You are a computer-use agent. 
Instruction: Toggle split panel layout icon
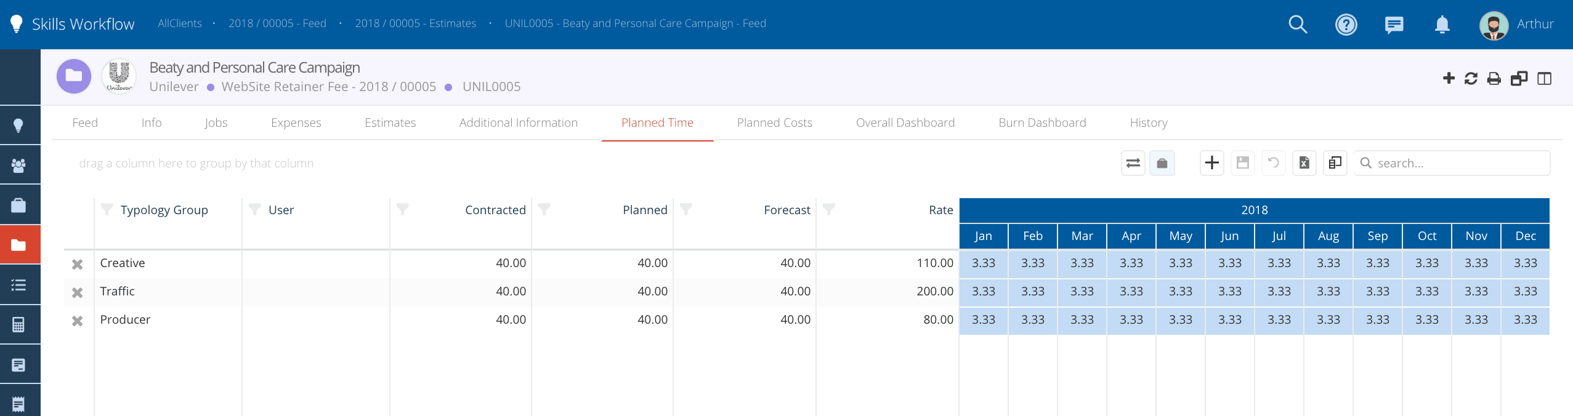pyautogui.click(x=1544, y=79)
